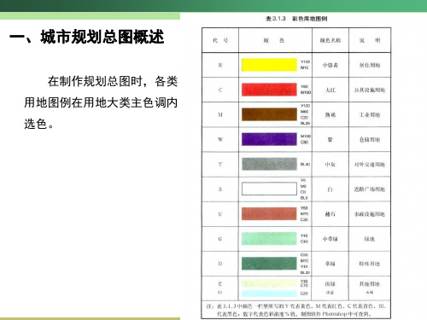Click the description '公共设施用地' in row C

tap(370, 90)
